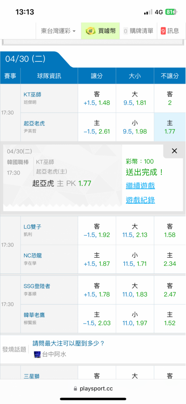This screenshot has height=404, width=186.
Task: Tap playsport.cc address bar
Action: pos(93,389)
